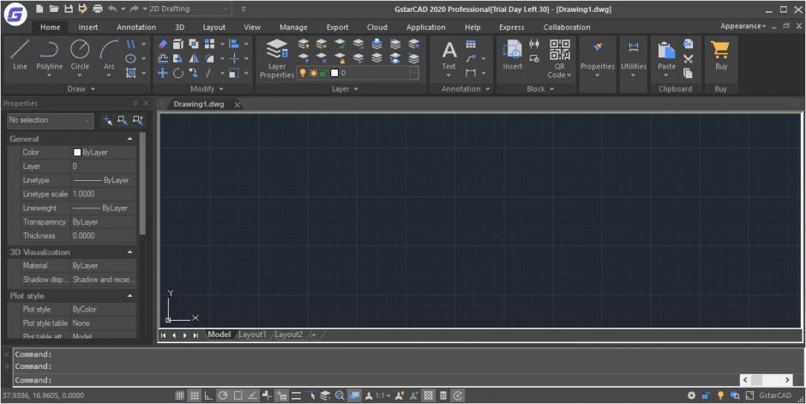Click the Move tool icon
806x404 pixels.
click(163, 73)
